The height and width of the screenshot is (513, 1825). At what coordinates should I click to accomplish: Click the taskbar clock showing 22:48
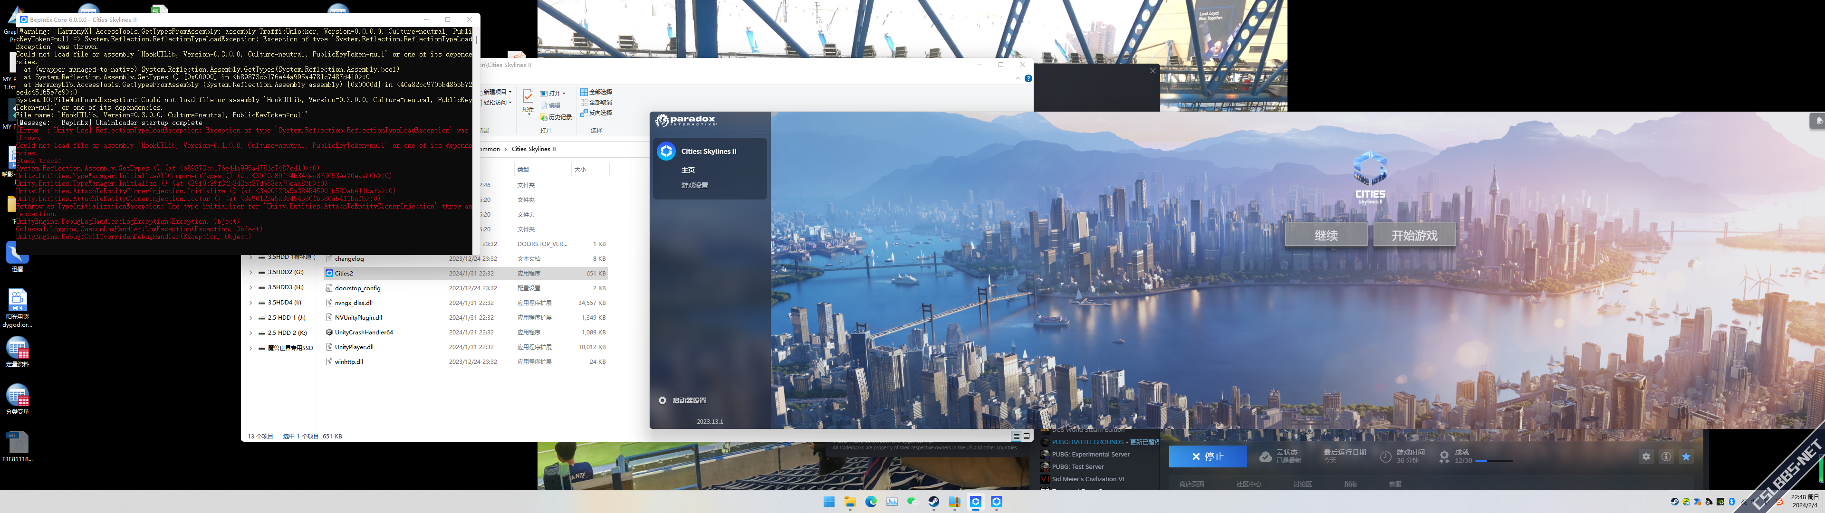tap(1805, 502)
